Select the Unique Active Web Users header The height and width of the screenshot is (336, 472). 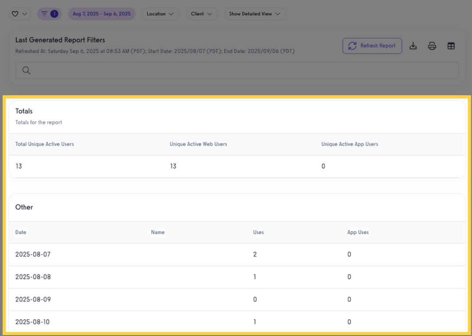pos(198,144)
